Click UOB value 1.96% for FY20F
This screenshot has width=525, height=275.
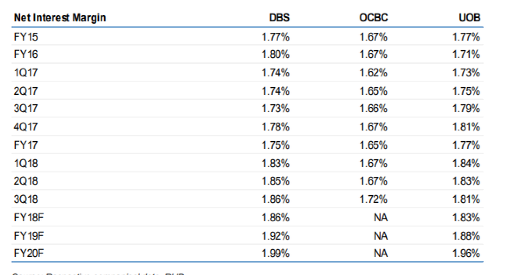point(466,254)
